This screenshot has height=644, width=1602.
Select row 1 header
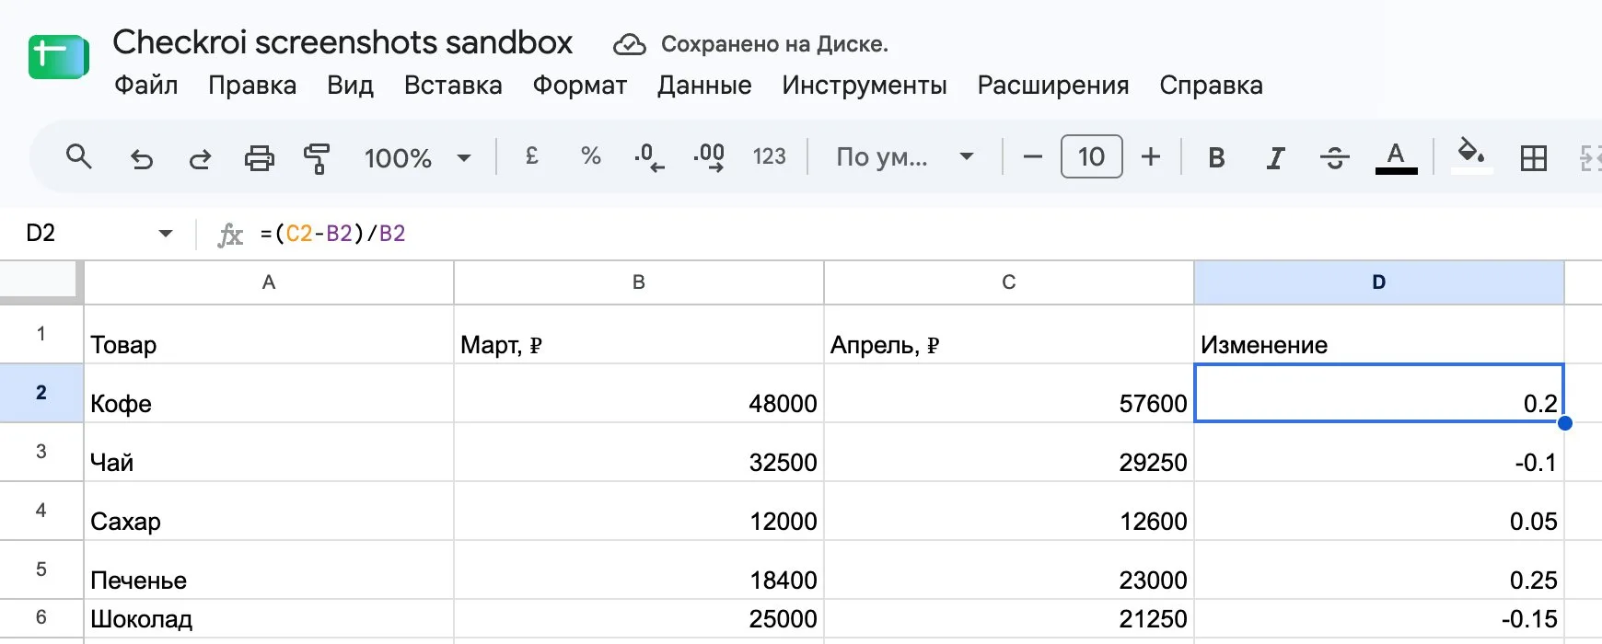(41, 334)
